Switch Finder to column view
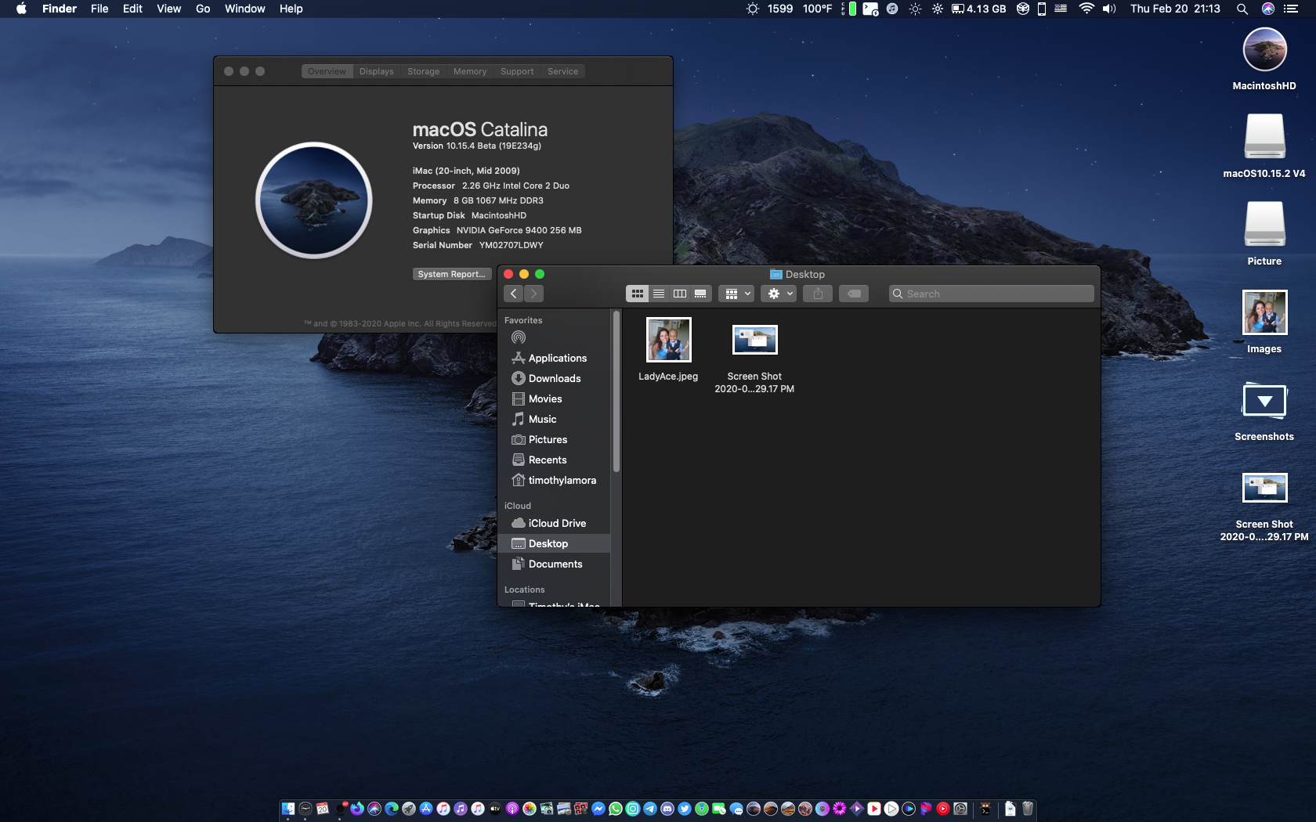Screen dimensions: 1316x822 click(680, 294)
